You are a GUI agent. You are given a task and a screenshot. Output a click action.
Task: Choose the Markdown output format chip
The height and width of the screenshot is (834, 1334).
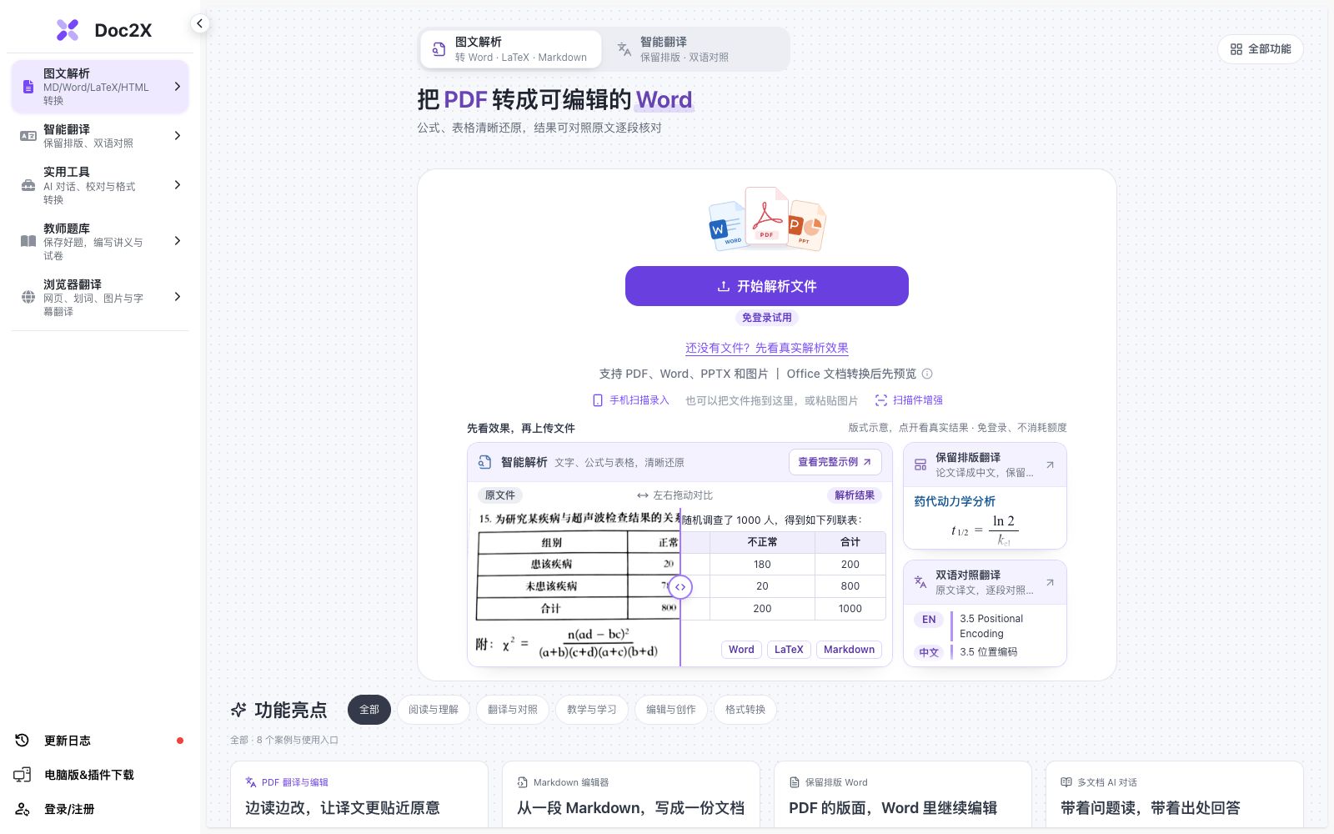point(849,650)
